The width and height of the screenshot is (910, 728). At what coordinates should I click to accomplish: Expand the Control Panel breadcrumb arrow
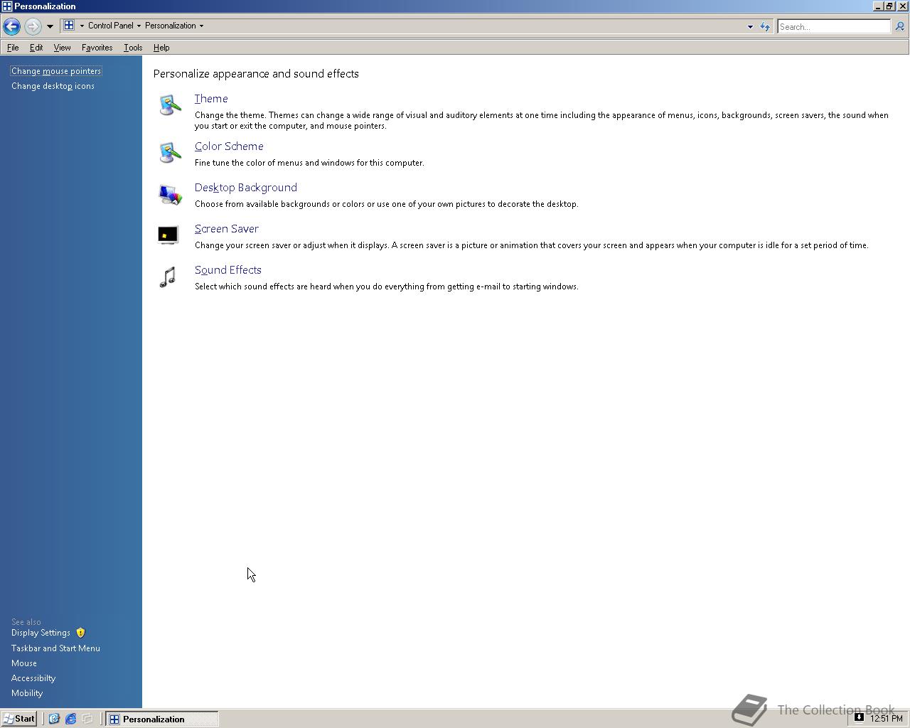tap(139, 26)
